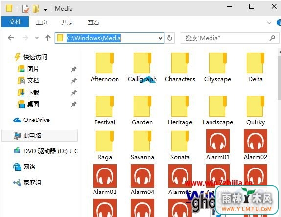Open 下载 in quick access
Viewport: 281px width, 217px height.
(28, 93)
